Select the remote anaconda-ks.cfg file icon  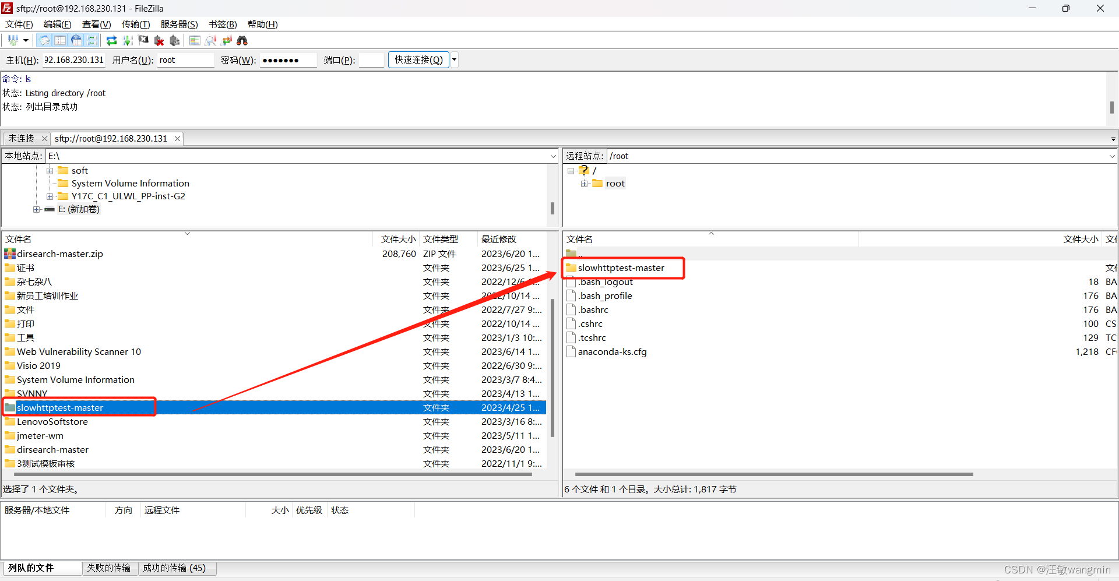point(571,352)
